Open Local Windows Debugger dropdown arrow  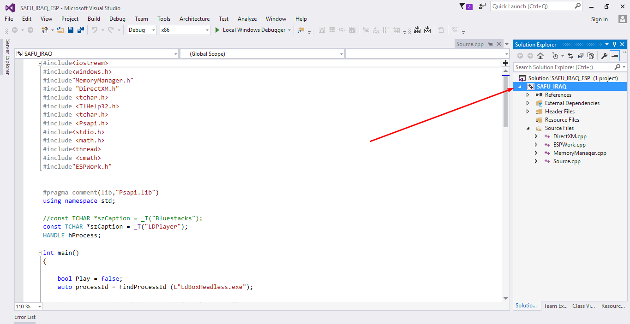289,30
